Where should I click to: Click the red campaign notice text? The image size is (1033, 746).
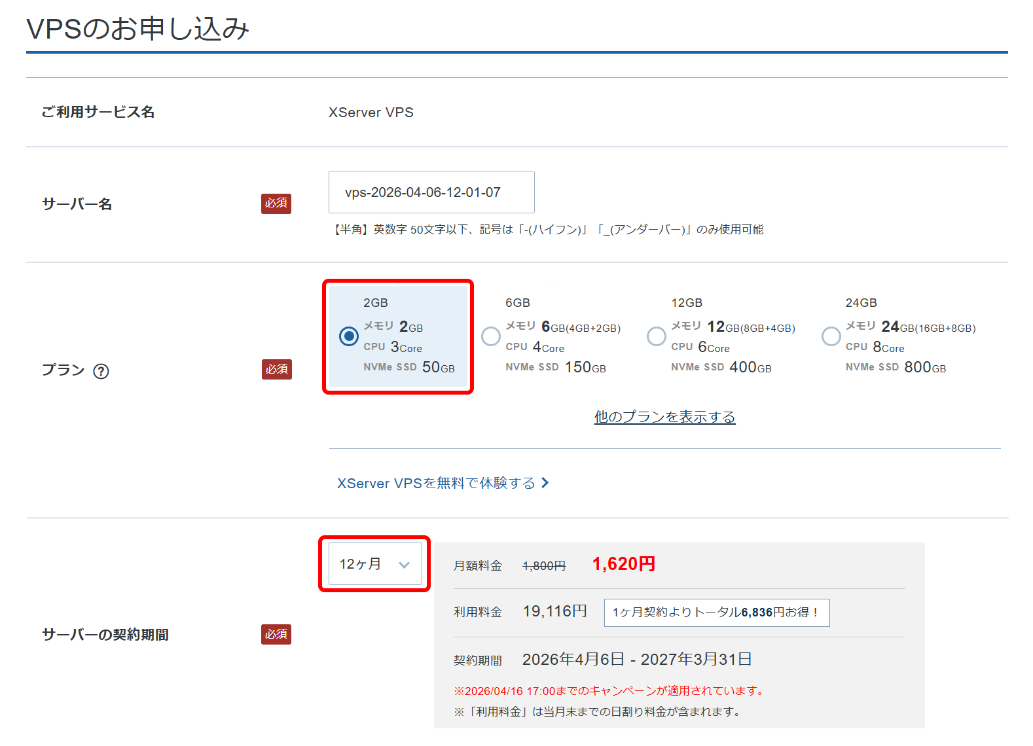(x=609, y=691)
